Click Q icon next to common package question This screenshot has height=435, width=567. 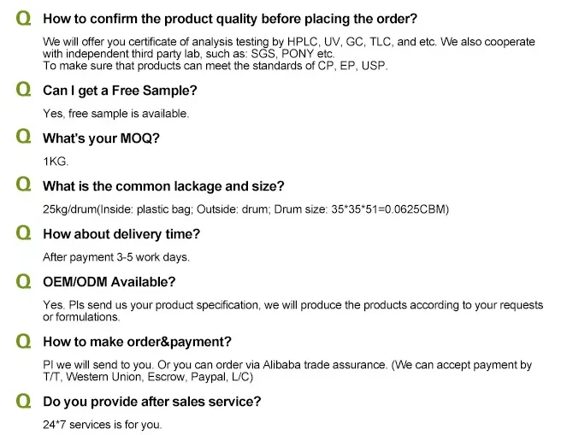coord(23,185)
